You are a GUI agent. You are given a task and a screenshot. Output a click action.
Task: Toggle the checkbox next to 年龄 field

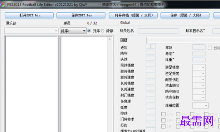point(210,48)
